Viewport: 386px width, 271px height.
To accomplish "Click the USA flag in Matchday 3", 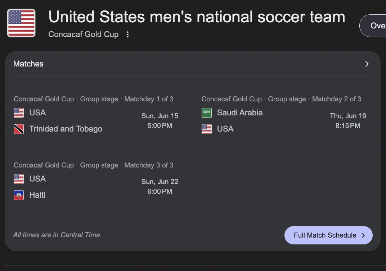I will click(x=19, y=179).
